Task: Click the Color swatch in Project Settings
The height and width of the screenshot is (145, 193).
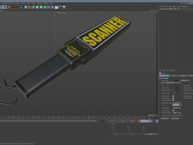Action: click(x=176, y=105)
